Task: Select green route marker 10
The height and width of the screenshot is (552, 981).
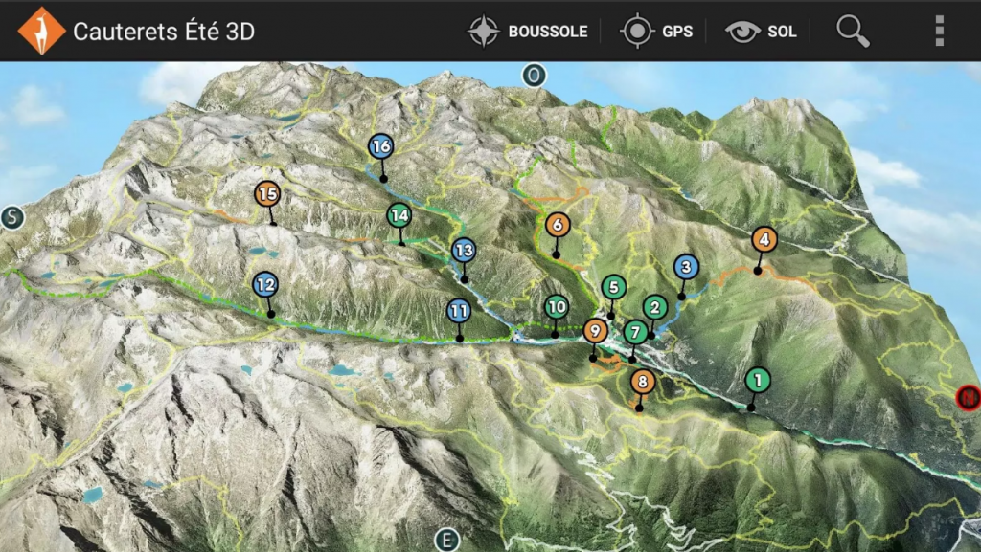Action: pos(557,306)
